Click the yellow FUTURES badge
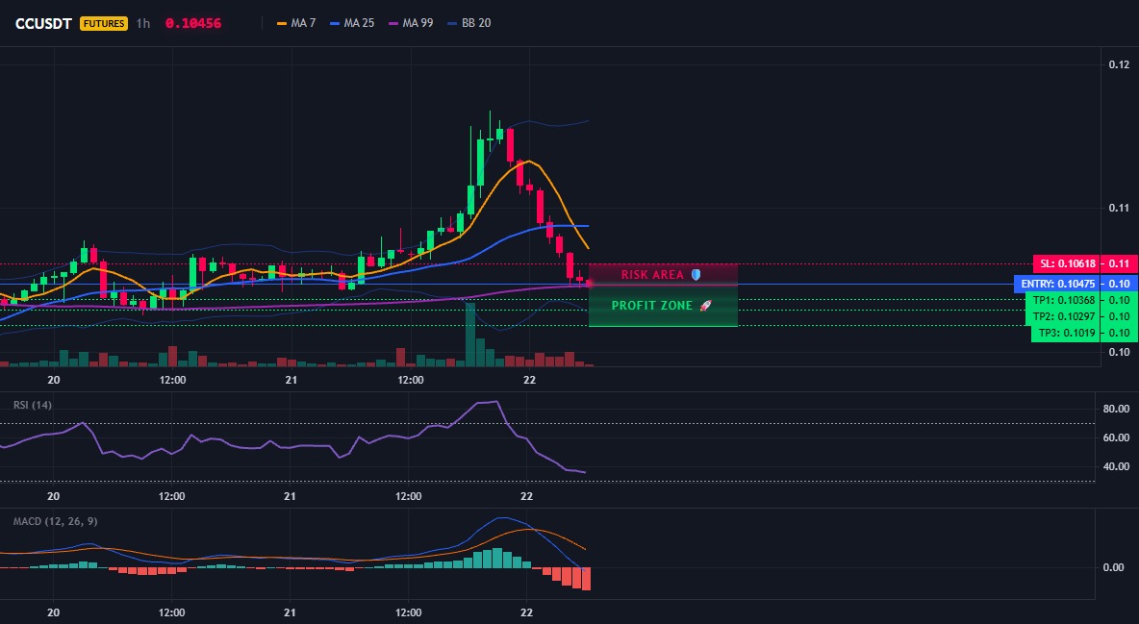1139x624 pixels. click(104, 23)
